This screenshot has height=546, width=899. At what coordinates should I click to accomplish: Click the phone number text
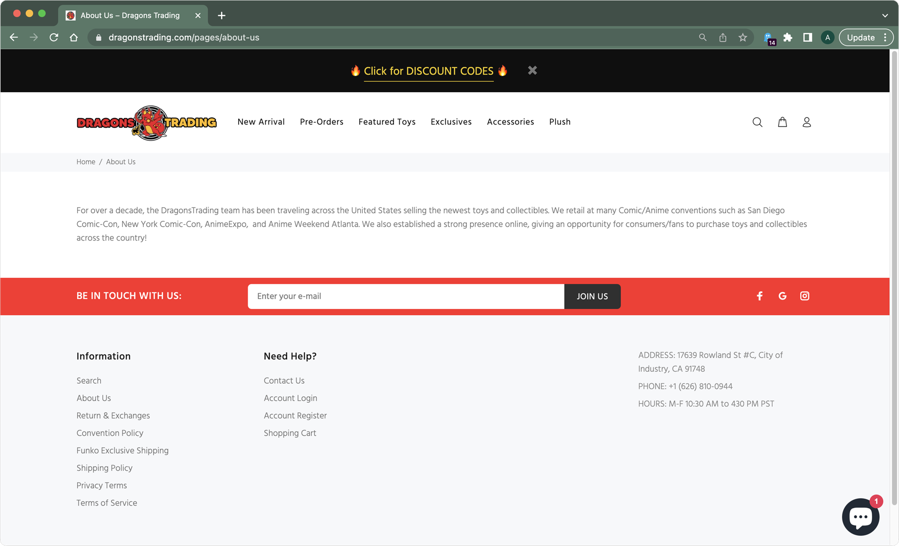click(685, 387)
